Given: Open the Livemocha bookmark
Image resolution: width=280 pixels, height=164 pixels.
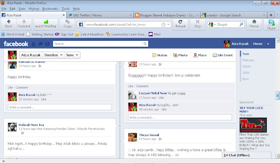Looking at the screenshot, I should (x=126, y=34).
